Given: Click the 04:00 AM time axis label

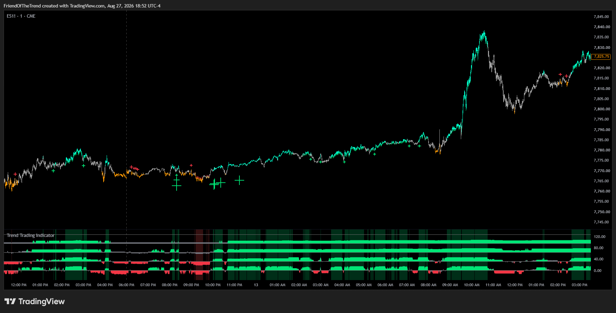Looking at the screenshot, I should click(342, 285).
